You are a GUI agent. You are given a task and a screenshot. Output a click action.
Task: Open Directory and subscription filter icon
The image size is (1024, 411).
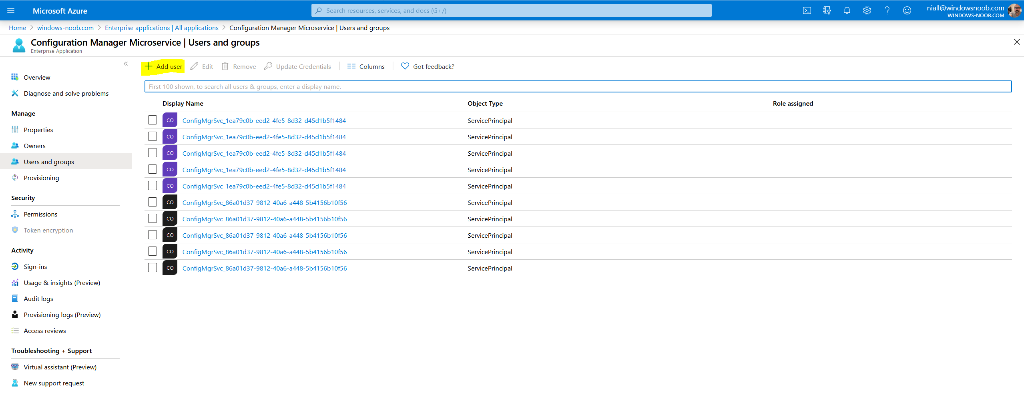click(827, 11)
